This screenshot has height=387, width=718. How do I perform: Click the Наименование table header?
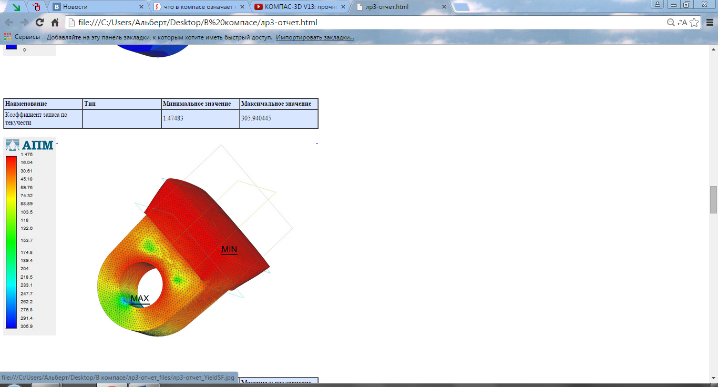[43, 104]
